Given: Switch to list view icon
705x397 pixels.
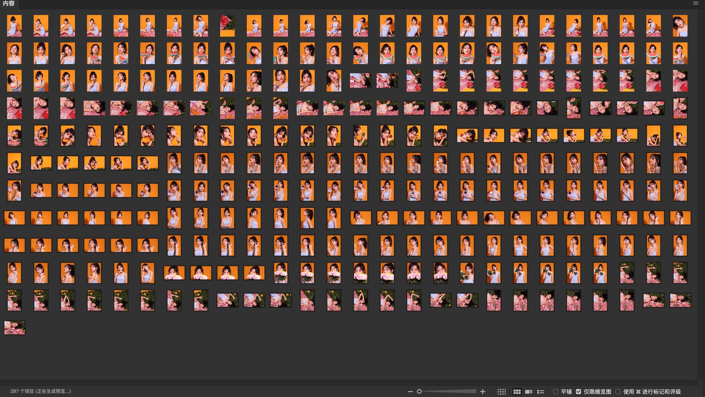Looking at the screenshot, I should pyautogui.click(x=541, y=392).
